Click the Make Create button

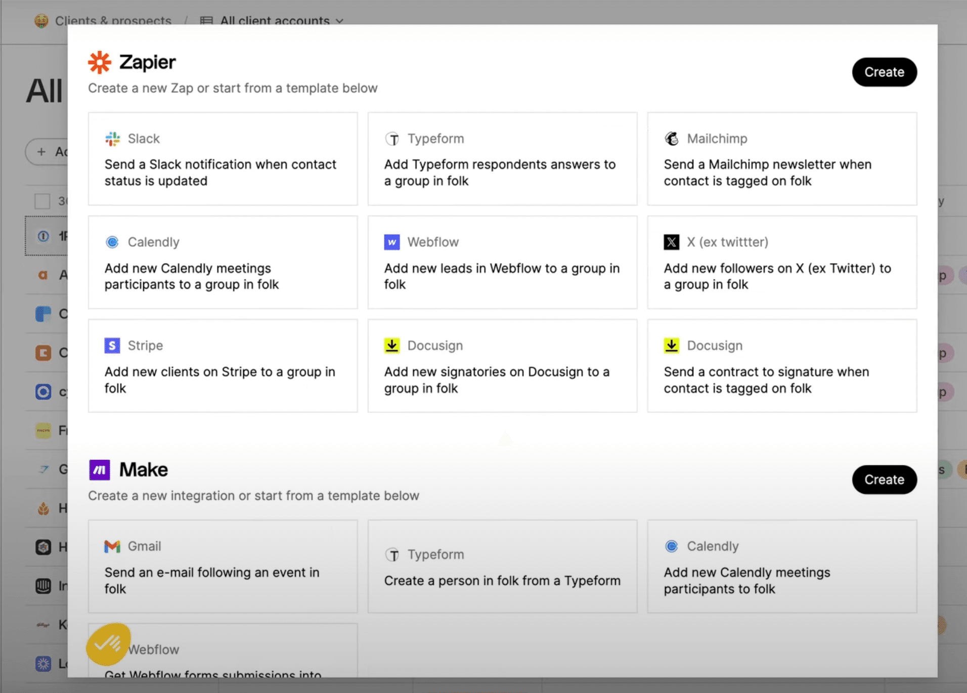[884, 480]
